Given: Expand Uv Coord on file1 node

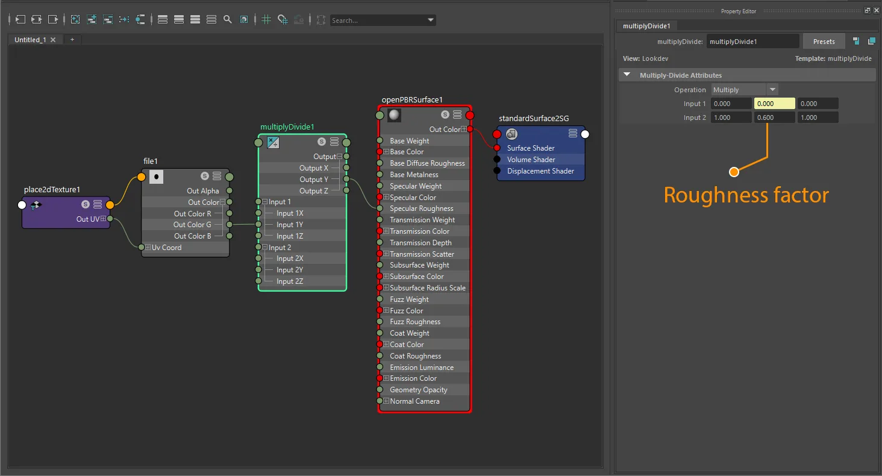Looking at the screenshot, I should pyautogui.click(x=148, y=248).
